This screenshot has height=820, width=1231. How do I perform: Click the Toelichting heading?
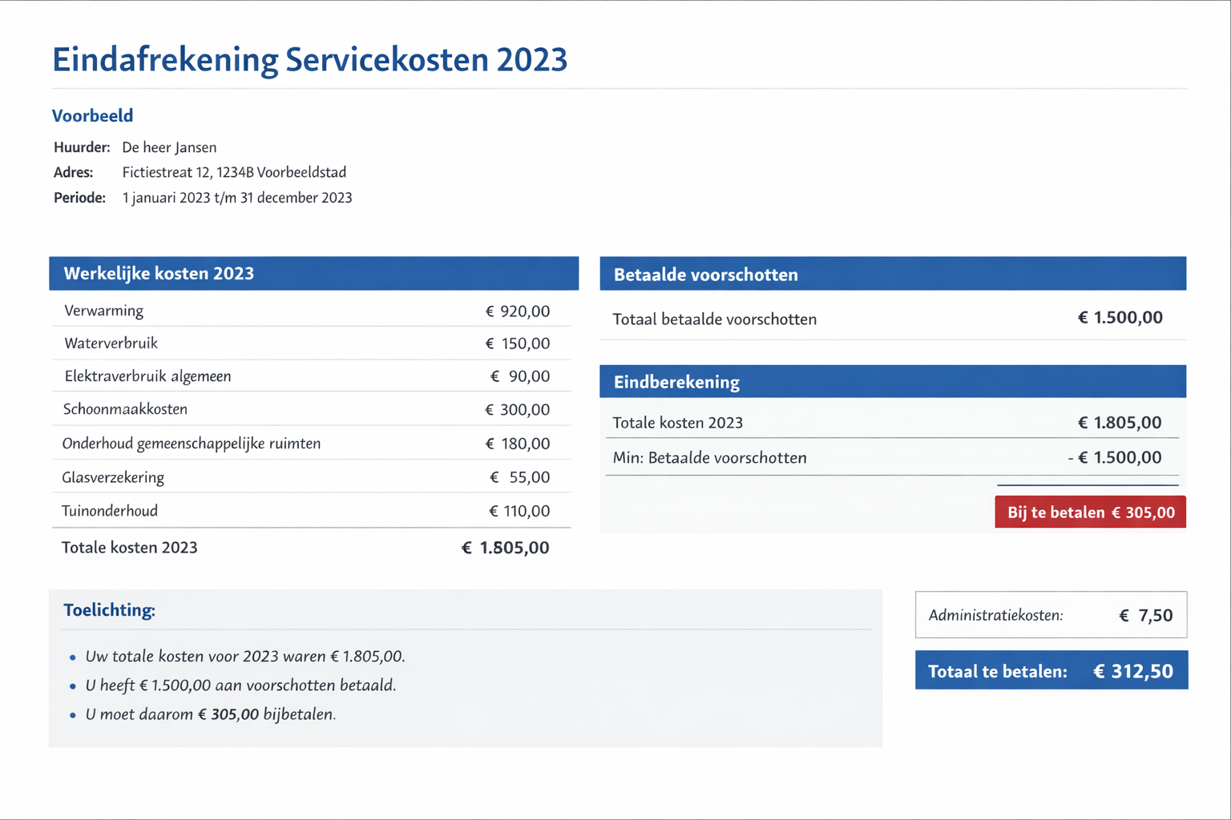[109, 610]
